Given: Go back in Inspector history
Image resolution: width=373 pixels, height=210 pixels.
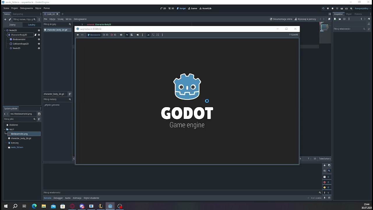Looking at the screenshot, I should 361,19.
